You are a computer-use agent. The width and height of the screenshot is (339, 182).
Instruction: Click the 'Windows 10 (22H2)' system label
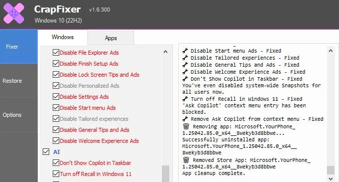(58, 21)
